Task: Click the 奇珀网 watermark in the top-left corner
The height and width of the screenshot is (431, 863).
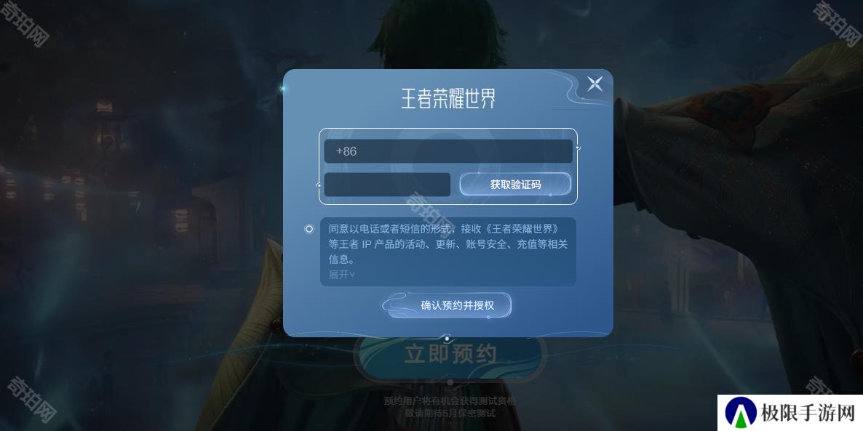Action: (x=25, y=25)
